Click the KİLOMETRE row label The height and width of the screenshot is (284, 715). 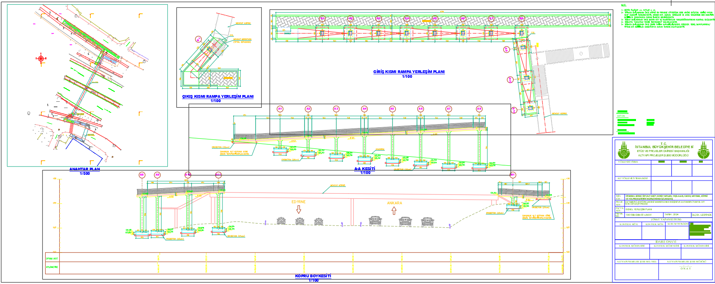[52, 267]
